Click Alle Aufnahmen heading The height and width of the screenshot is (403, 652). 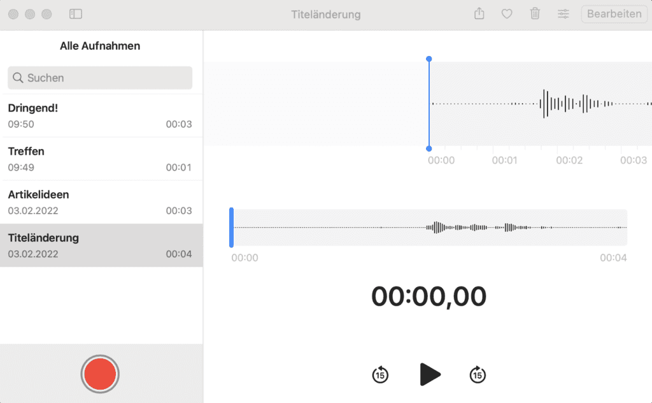click(99, 45)
